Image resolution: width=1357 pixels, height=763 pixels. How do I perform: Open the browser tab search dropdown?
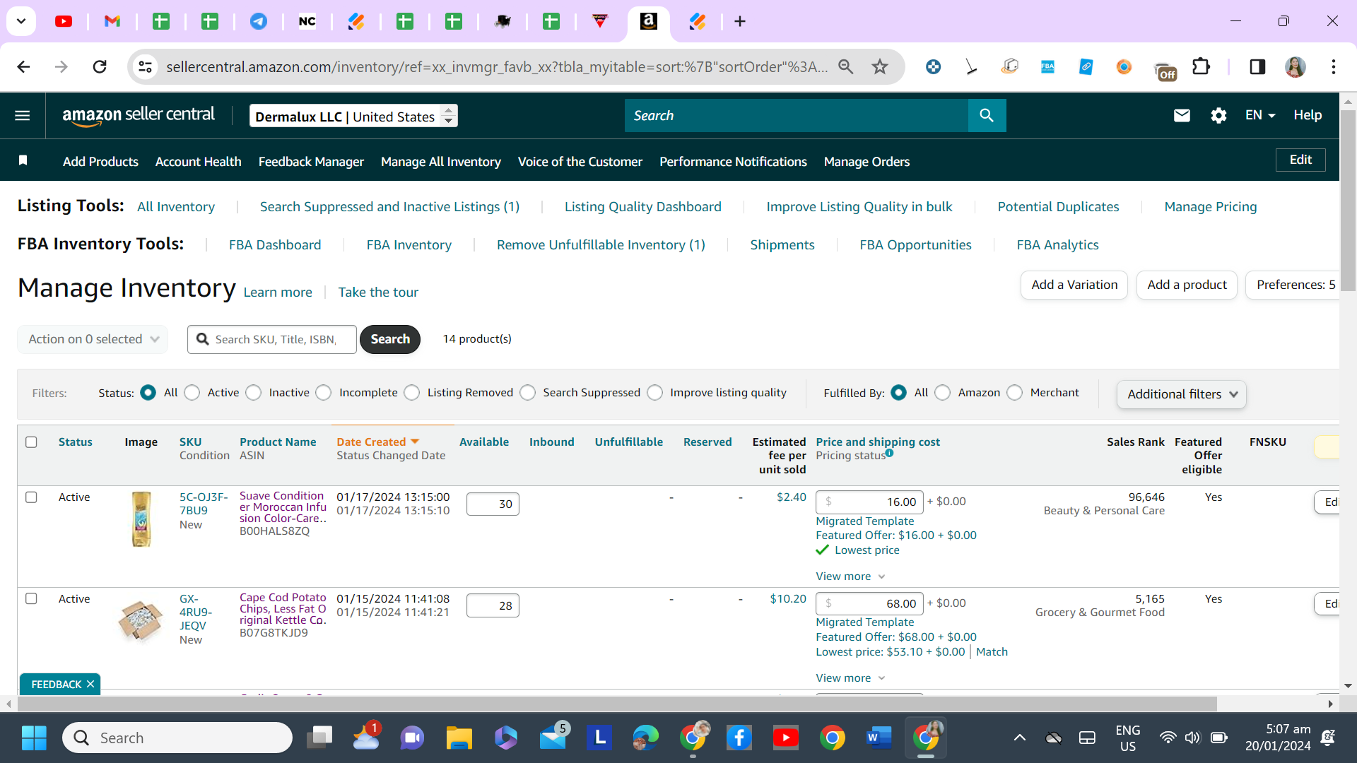(21, 21)
